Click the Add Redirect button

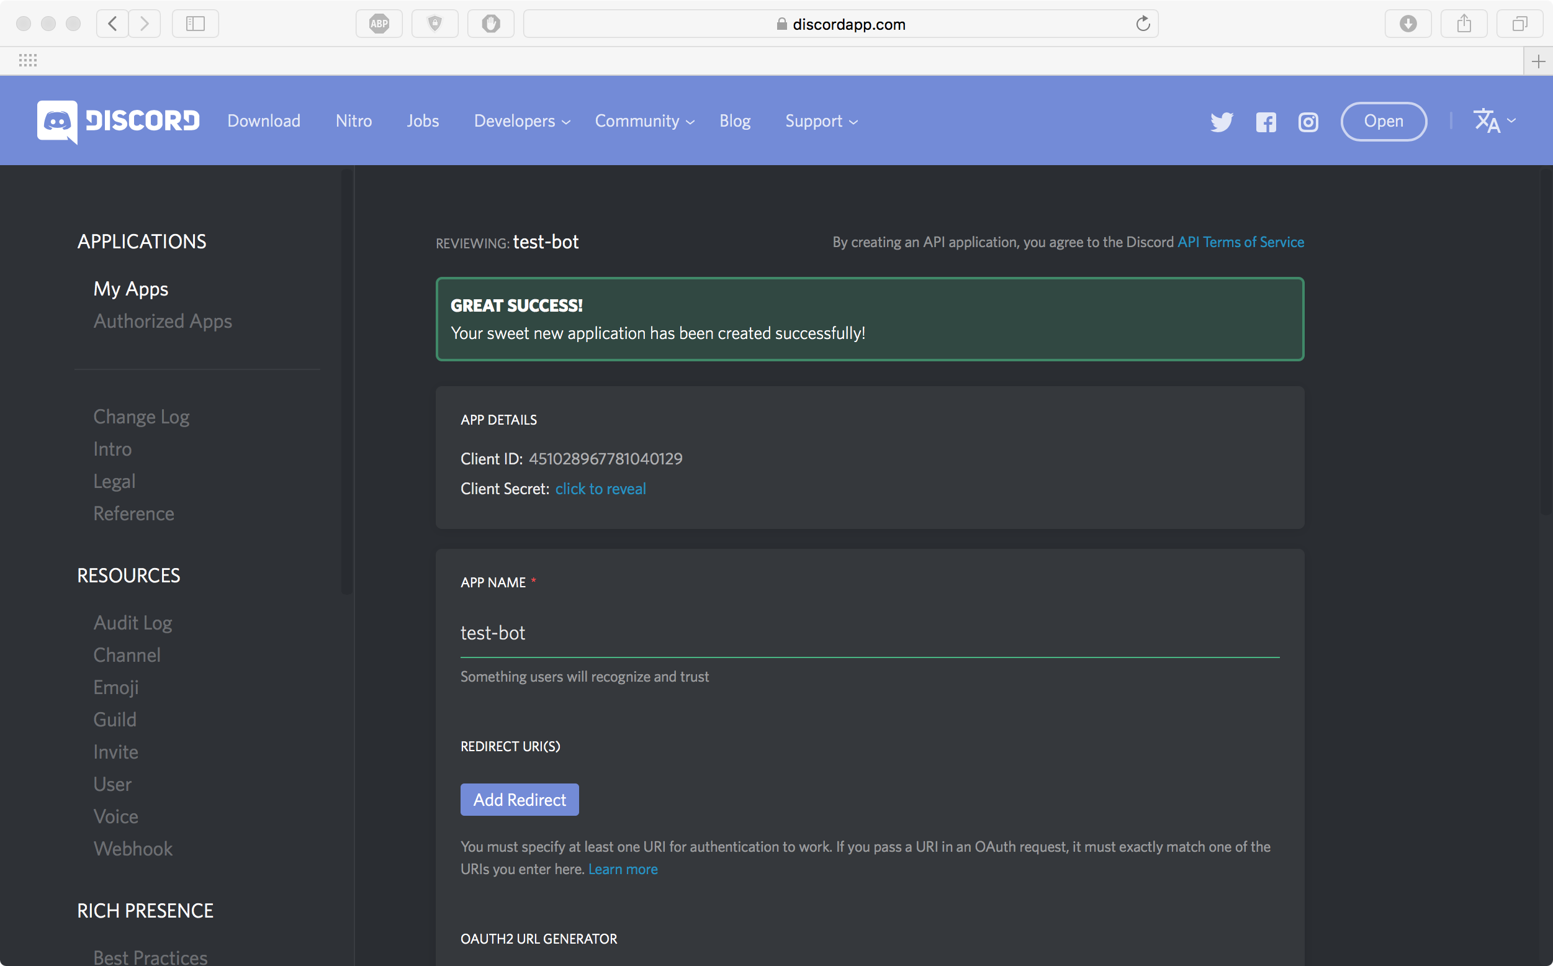coord(519,799)
